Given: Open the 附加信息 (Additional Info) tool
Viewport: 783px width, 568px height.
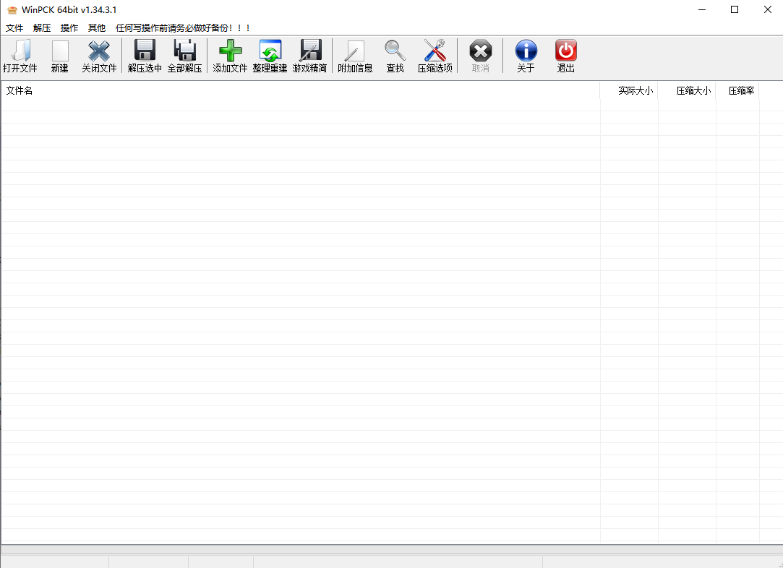Looking at the screenshot, I should (355, 52).
